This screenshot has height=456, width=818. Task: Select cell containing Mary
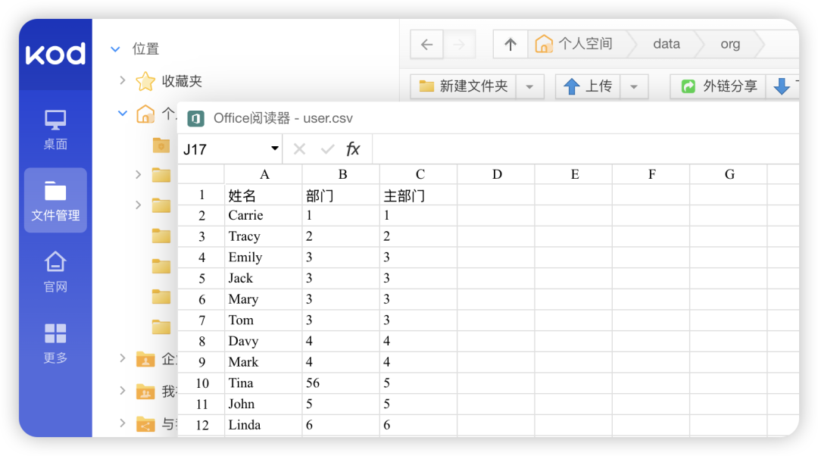[x=264, y=299]
